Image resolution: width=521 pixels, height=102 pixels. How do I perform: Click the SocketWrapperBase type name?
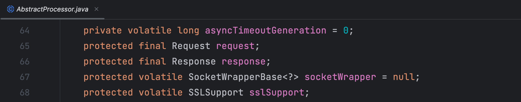tap(235, 77)
